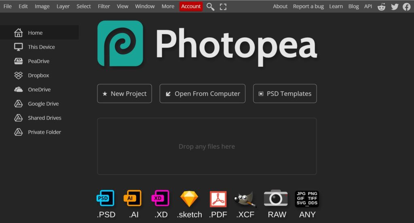Click the .XCF GIMP mascot icon
Image resolution: width=414 pixels, height=223 pixels.
pyautogui.click(x=245, y=199)
